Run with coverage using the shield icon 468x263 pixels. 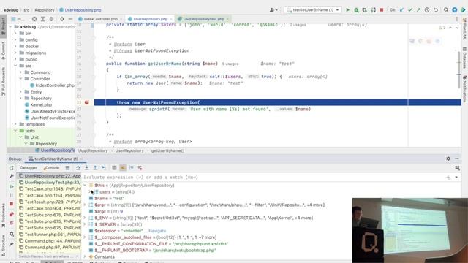click(x=365, y=9)
